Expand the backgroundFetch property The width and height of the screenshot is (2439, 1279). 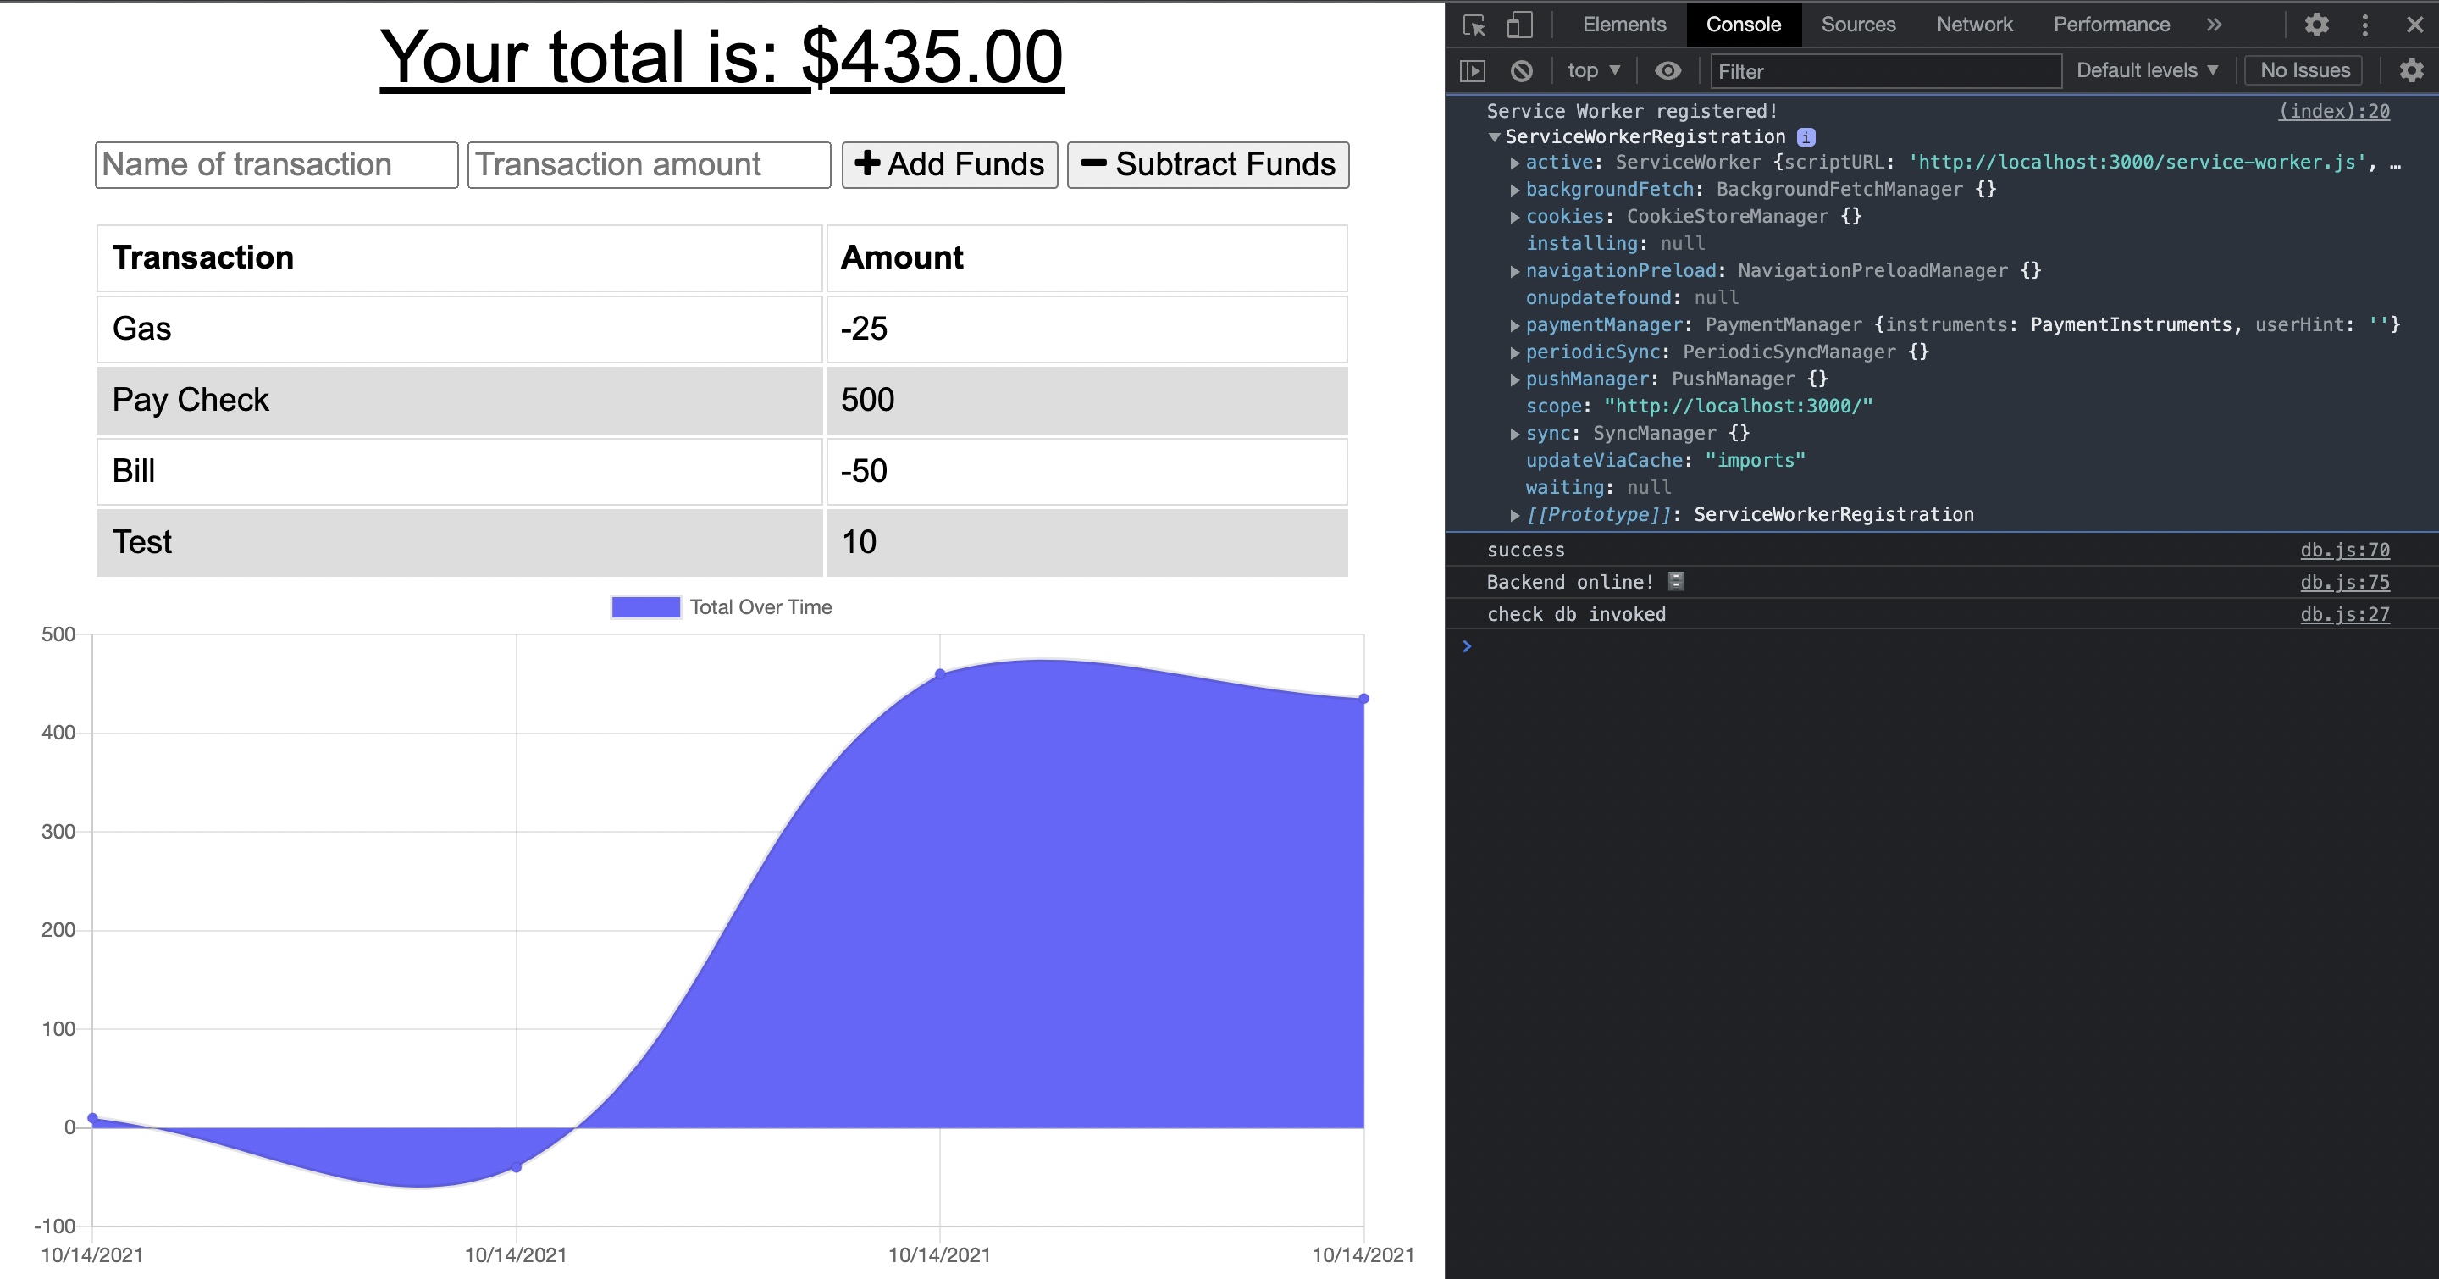(1515, 191)
